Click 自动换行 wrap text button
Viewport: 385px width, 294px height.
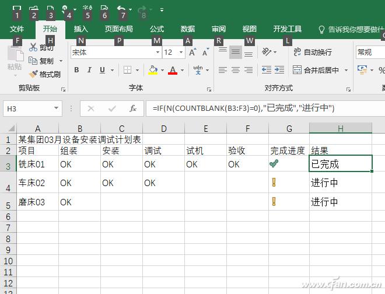coord(313,52)
